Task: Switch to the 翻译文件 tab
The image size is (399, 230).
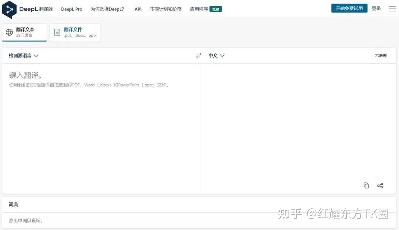Action: [x=75, y=32]
